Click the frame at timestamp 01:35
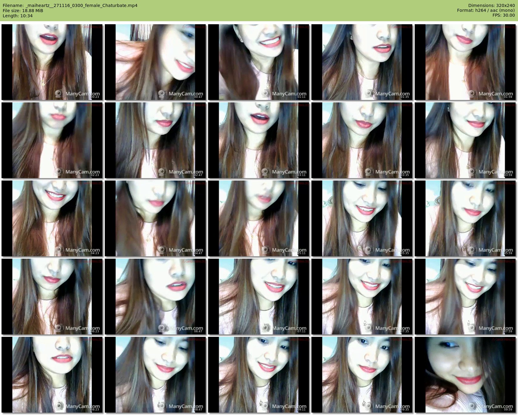Screen dimensions: 518x415 [362, 62]
